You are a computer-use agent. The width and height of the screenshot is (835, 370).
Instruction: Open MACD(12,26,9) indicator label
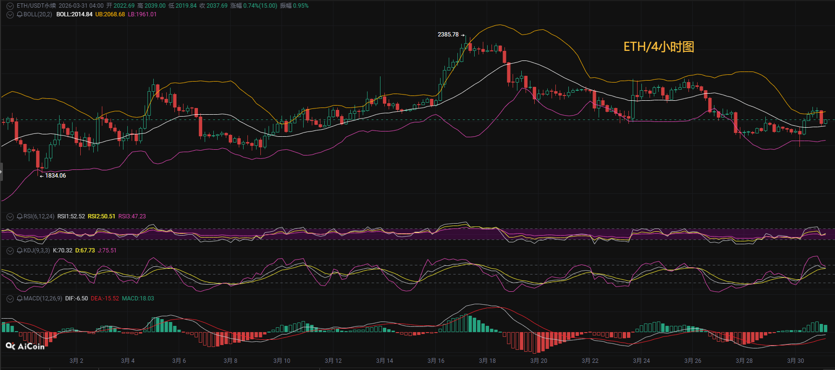[43, 298]
